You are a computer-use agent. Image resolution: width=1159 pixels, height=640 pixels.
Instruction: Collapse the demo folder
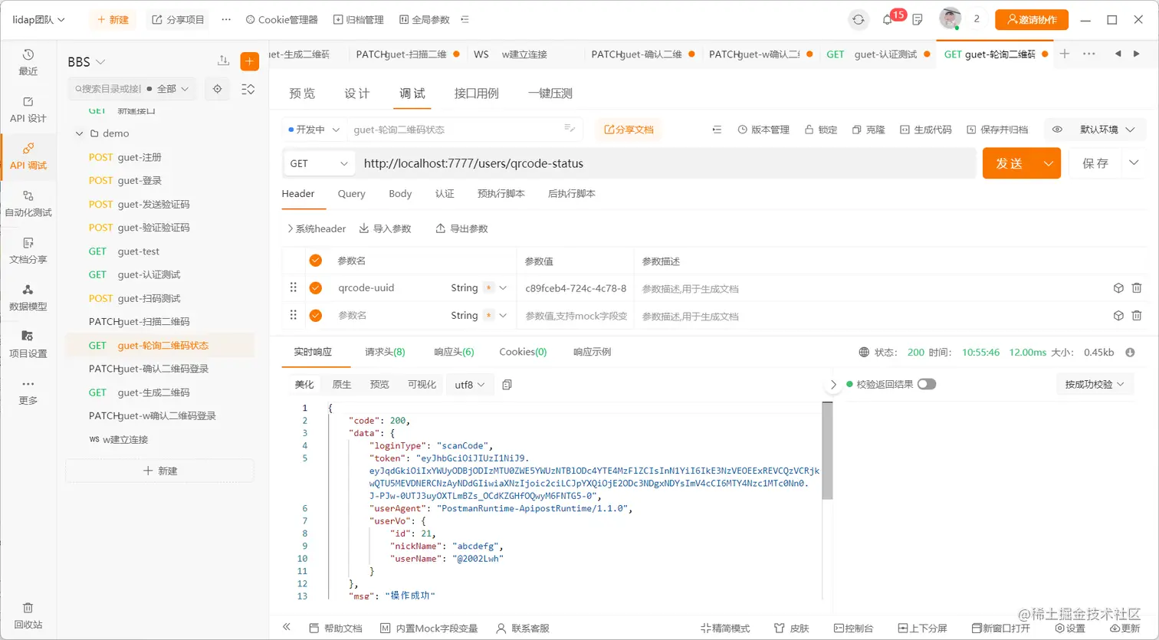pyautogui.click(x=79, y=133)
